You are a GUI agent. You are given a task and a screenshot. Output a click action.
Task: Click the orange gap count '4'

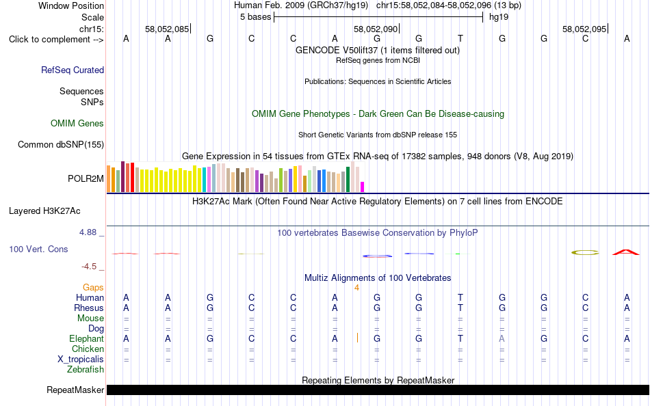pos(356,288)
